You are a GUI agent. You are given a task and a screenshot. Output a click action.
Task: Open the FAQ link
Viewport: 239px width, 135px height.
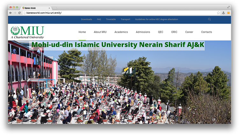click(99, 19)
